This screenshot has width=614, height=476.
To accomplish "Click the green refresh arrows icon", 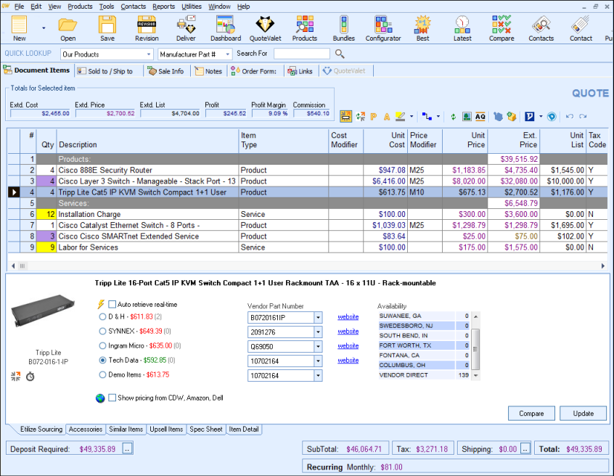I will point(453,117).
